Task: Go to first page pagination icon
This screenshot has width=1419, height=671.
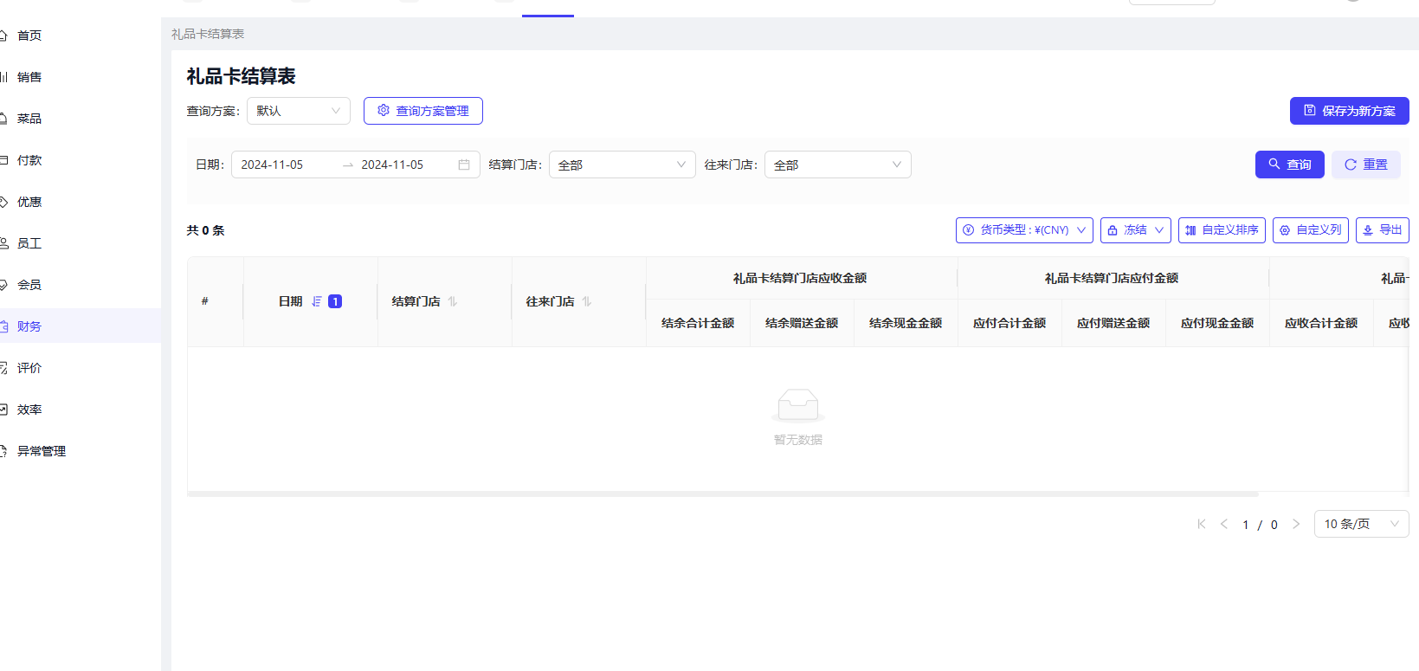Action: click(x=1202, y=524)
